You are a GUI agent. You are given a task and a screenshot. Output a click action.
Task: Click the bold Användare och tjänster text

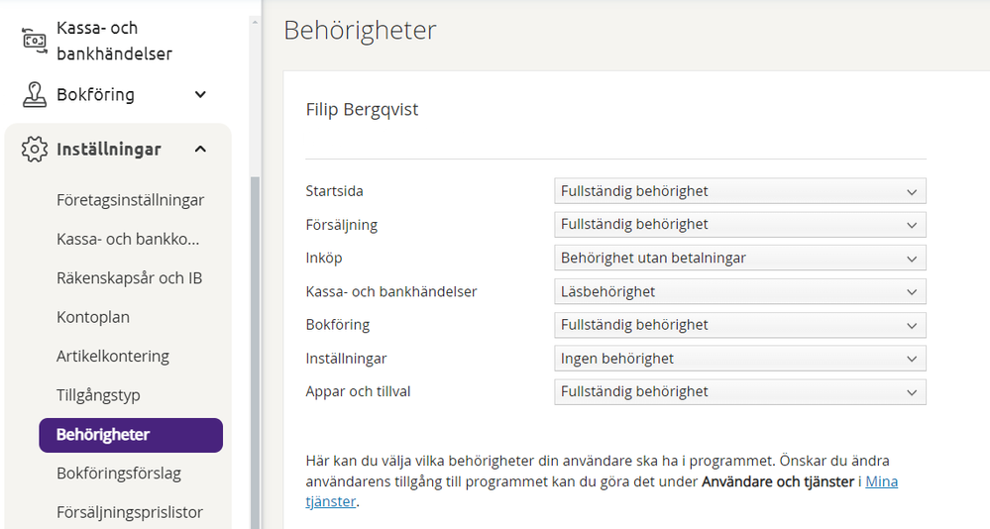[x=778, y=481]
